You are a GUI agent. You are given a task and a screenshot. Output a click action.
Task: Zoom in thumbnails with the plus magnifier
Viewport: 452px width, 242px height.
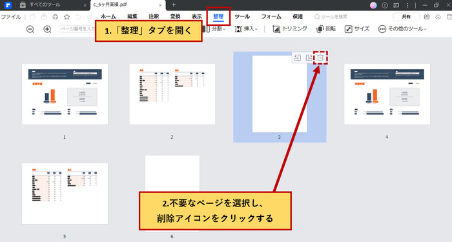(47, 29)
